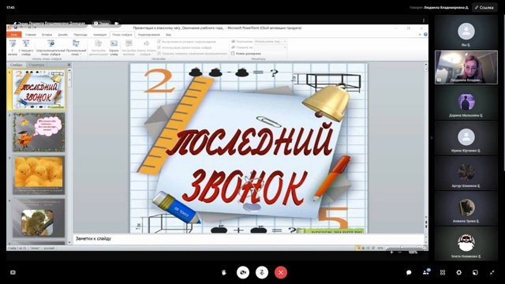Image resolution: width=505 pixels, height=284 pixels.
Task: Open the conference chat
Action: [409, 272]
